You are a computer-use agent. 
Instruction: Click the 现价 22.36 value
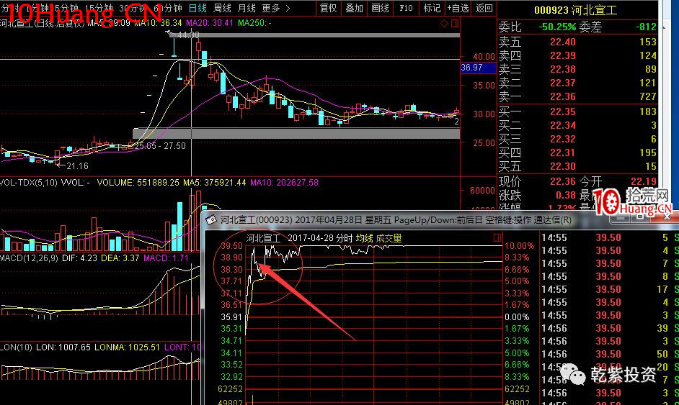click(562, 181)
